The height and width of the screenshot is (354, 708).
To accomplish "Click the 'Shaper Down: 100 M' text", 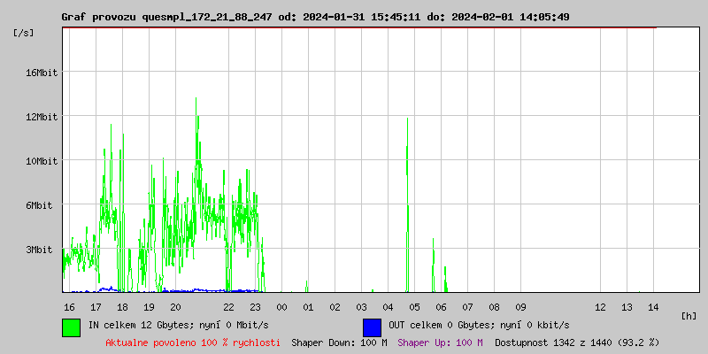I will coord(339,342).
